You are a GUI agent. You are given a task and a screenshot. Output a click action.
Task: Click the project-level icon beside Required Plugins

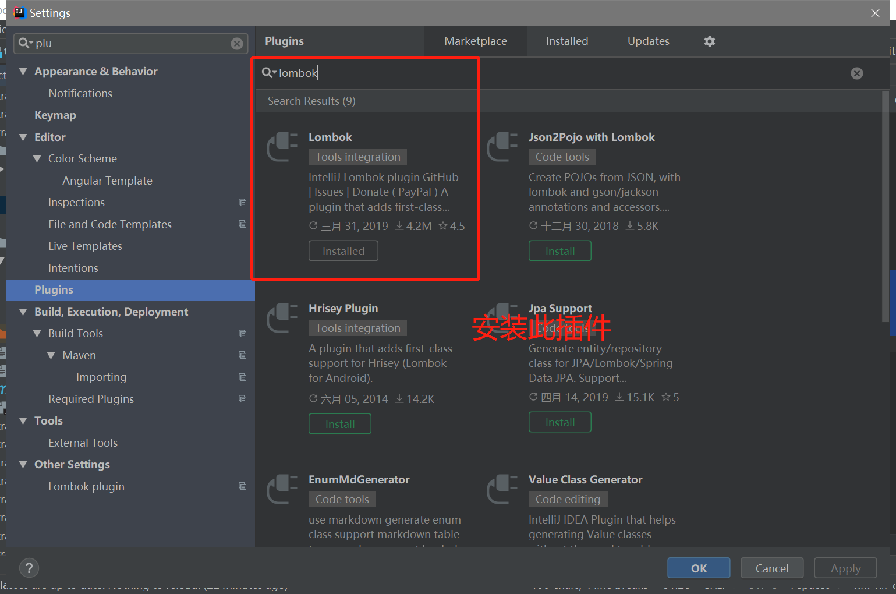coord(242,399)
